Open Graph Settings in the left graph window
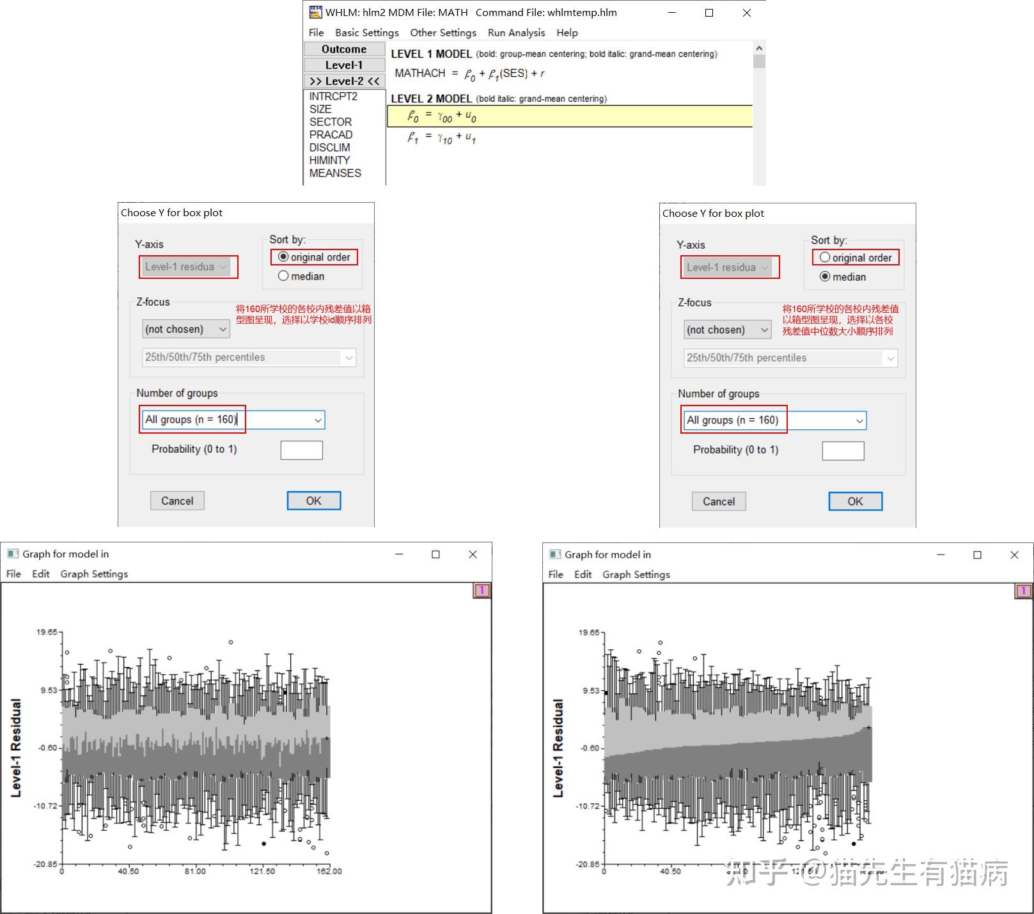Viewport: 1034px width, 914px height. pyautogui.click(x=93, y=574)
